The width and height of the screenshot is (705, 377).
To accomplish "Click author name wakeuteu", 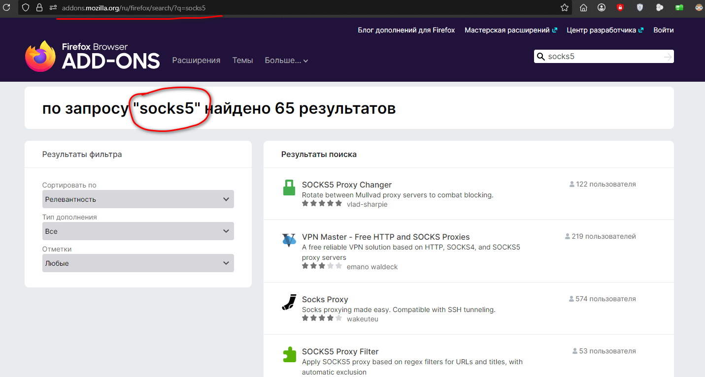I will coord(363,319).
